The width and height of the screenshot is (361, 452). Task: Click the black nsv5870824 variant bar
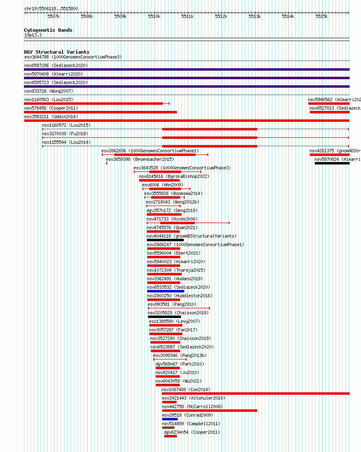tap(332, 163)
